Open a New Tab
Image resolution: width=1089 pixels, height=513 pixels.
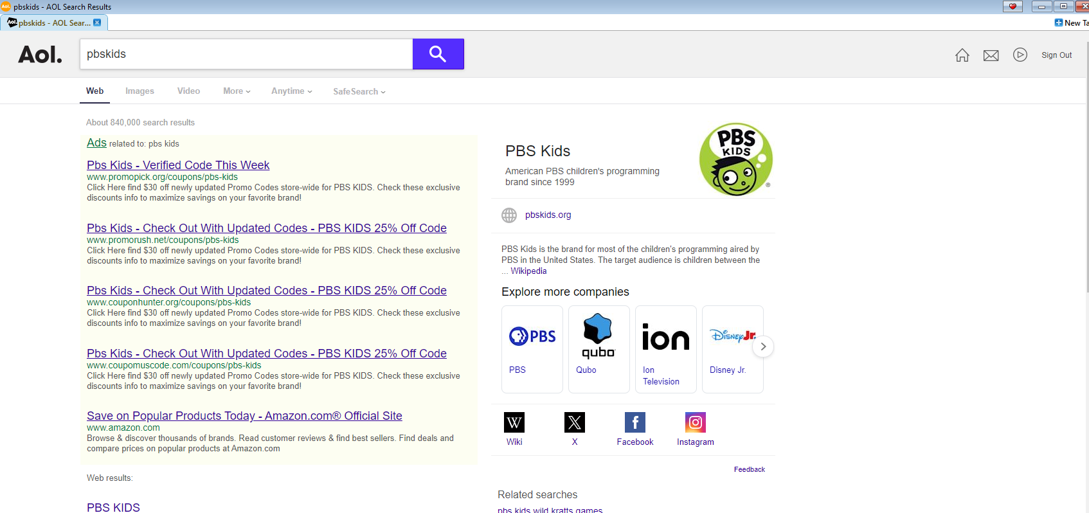(1072, 22)
